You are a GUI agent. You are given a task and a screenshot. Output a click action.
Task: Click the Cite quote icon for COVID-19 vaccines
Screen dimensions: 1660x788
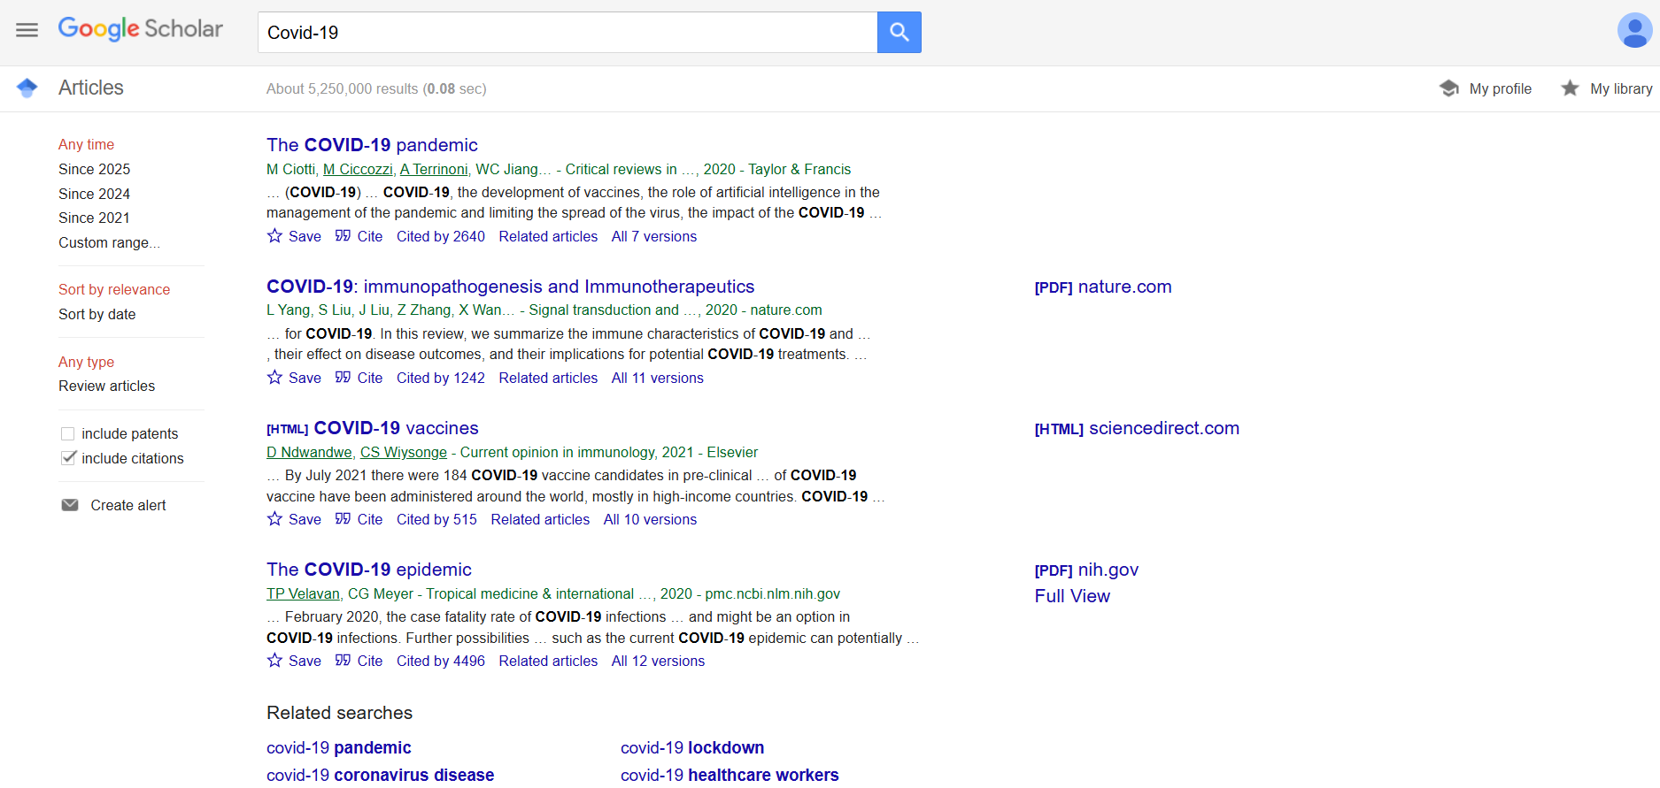click(x=343, y=519)
